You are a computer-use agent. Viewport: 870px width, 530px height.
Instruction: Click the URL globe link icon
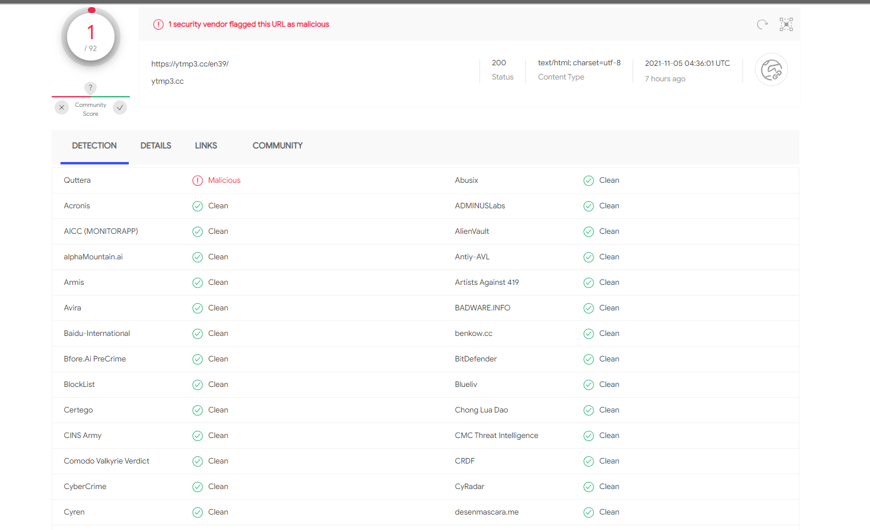click(771, 70)
